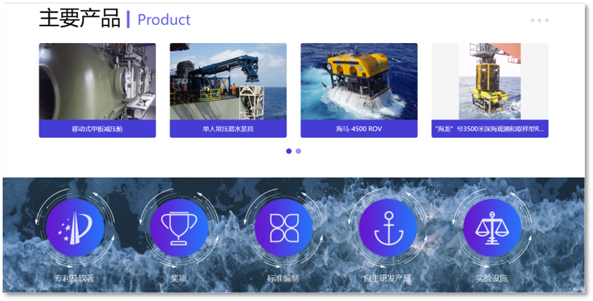This screenshot has width=593, height=301.
Task: Click the purple Product heading text
Action: coord(164,19)
